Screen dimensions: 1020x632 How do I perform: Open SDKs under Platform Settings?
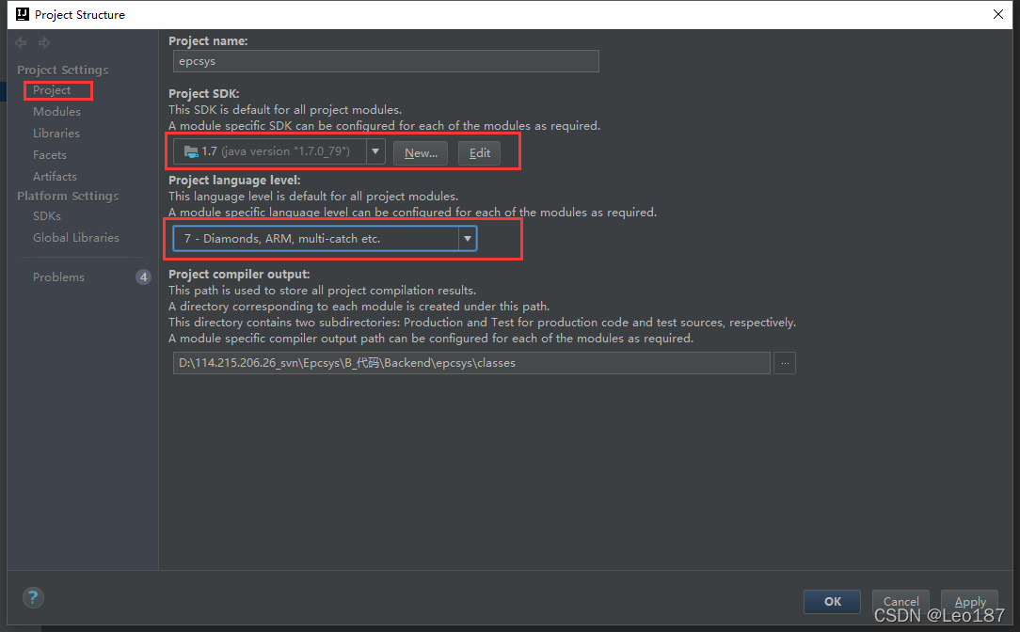pyautogui.click(x=47, y=216)
